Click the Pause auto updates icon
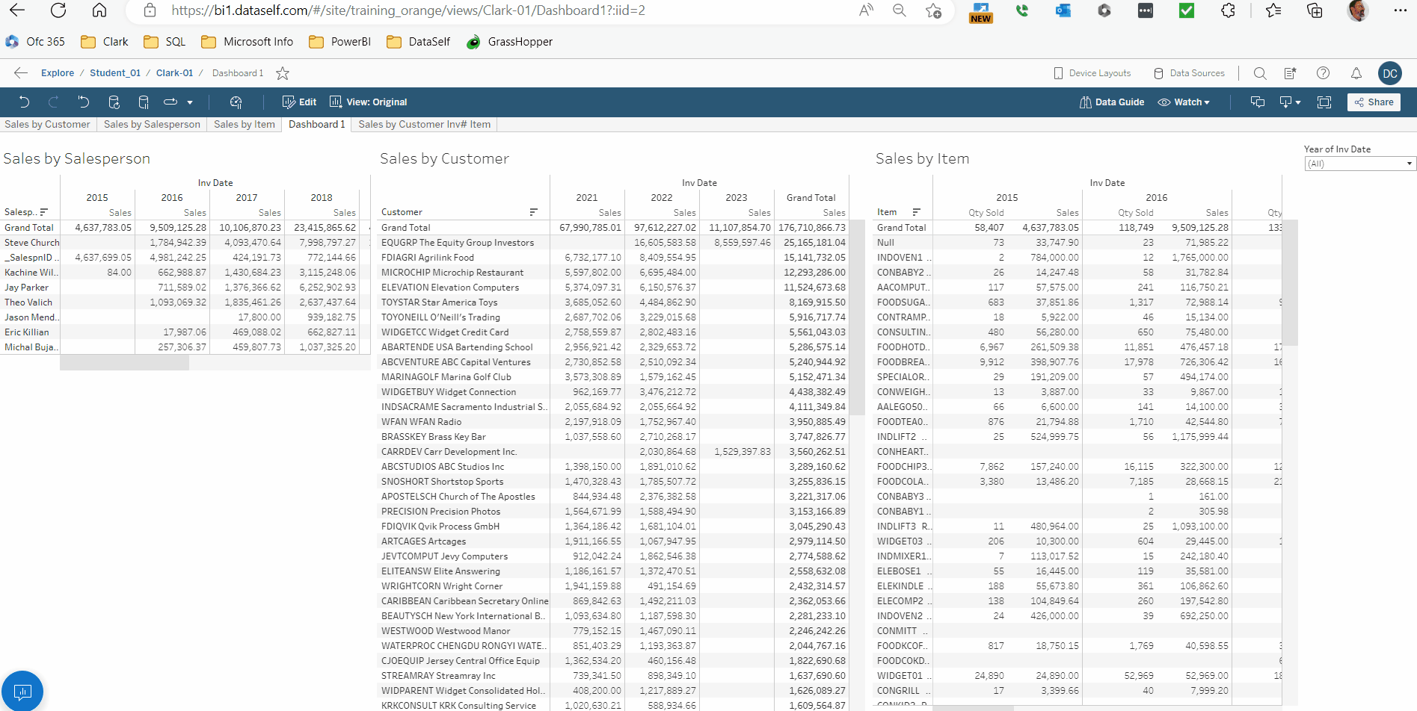 144,102
